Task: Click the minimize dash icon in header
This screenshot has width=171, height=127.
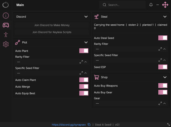Action: [158, 5]
